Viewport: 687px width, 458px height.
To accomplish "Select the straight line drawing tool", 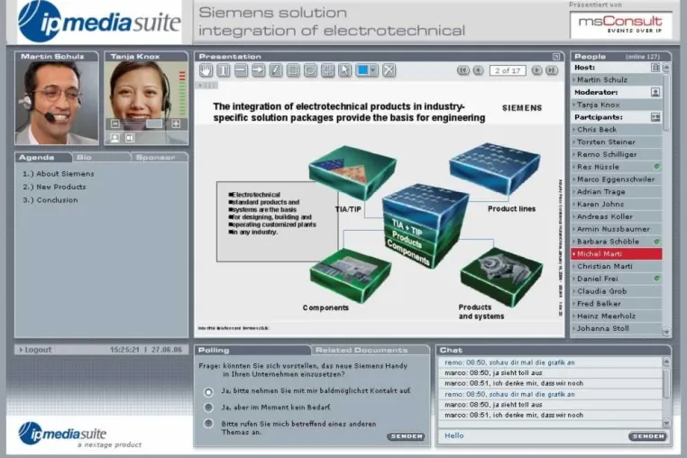I will pos(241,70).
